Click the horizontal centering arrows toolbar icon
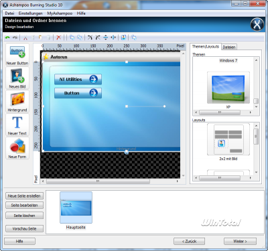268x251 pixels. click(113, 37)
